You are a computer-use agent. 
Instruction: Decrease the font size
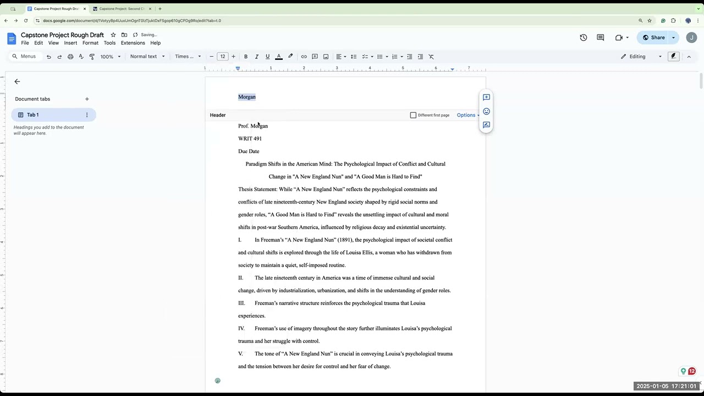pos(211,57)
